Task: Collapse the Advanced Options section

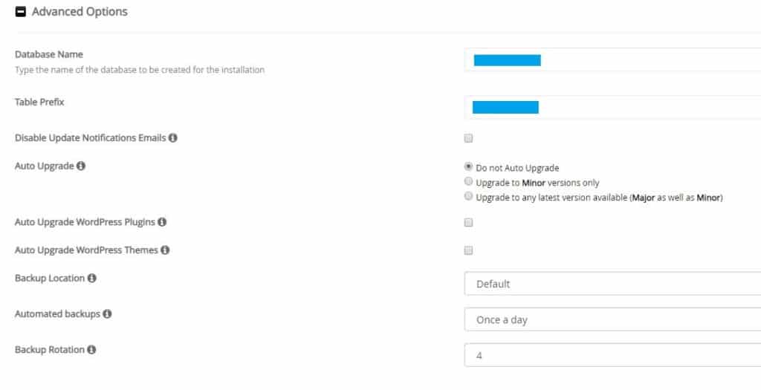Action: (20, 12)
